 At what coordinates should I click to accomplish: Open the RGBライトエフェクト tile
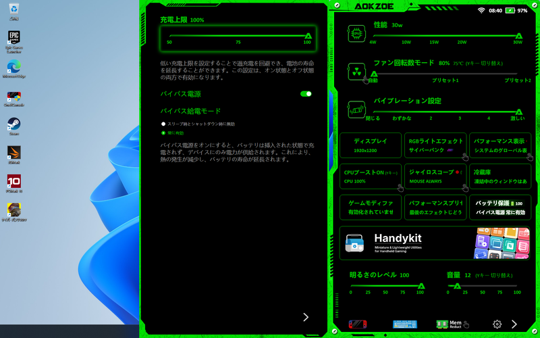point(435,145)
